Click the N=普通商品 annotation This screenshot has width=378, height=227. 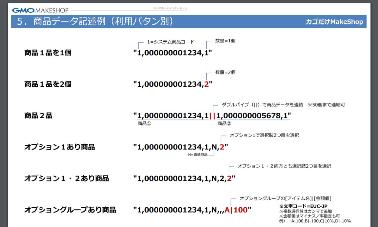[x=198, y=155]
